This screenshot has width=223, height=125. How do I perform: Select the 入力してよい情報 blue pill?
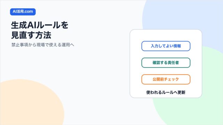[x=166, y=46]
